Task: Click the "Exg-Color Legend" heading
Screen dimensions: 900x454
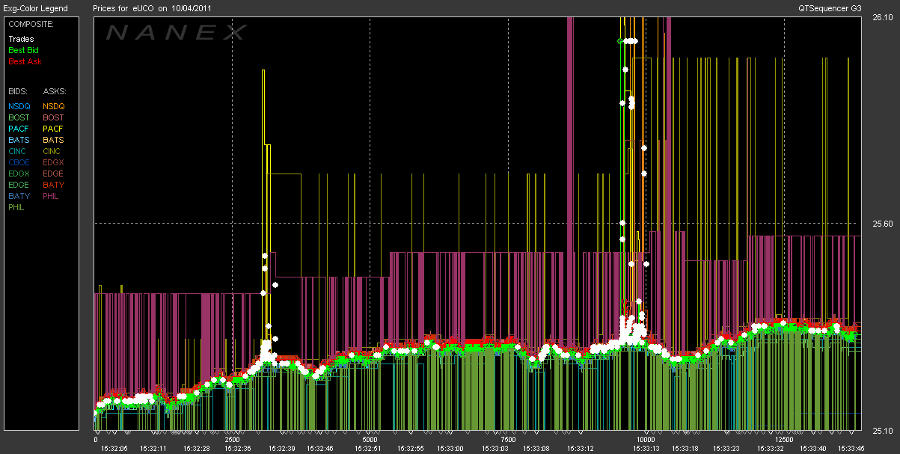Action: [x=37, y=8]
